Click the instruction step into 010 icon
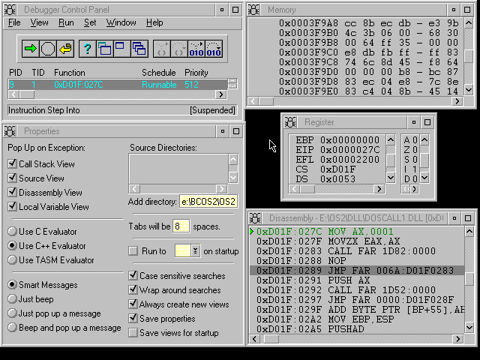 [x=196, y=49]
